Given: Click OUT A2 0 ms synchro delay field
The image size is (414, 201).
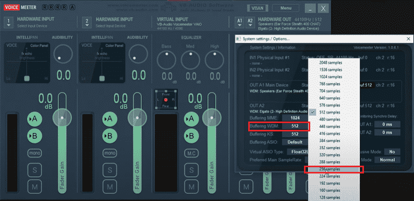Looking at the screenshot, I should [x=387, y=132].
